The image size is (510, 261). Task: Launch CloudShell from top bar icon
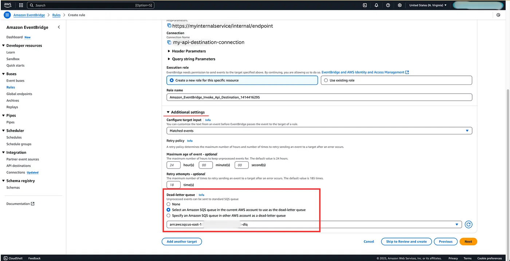point(365,5)
